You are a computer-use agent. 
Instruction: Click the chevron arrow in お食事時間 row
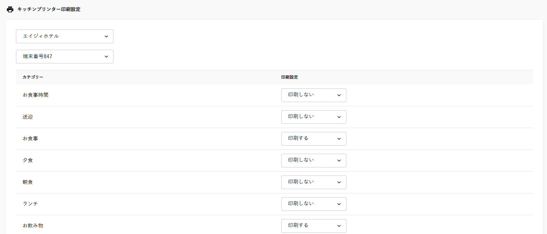339,95
